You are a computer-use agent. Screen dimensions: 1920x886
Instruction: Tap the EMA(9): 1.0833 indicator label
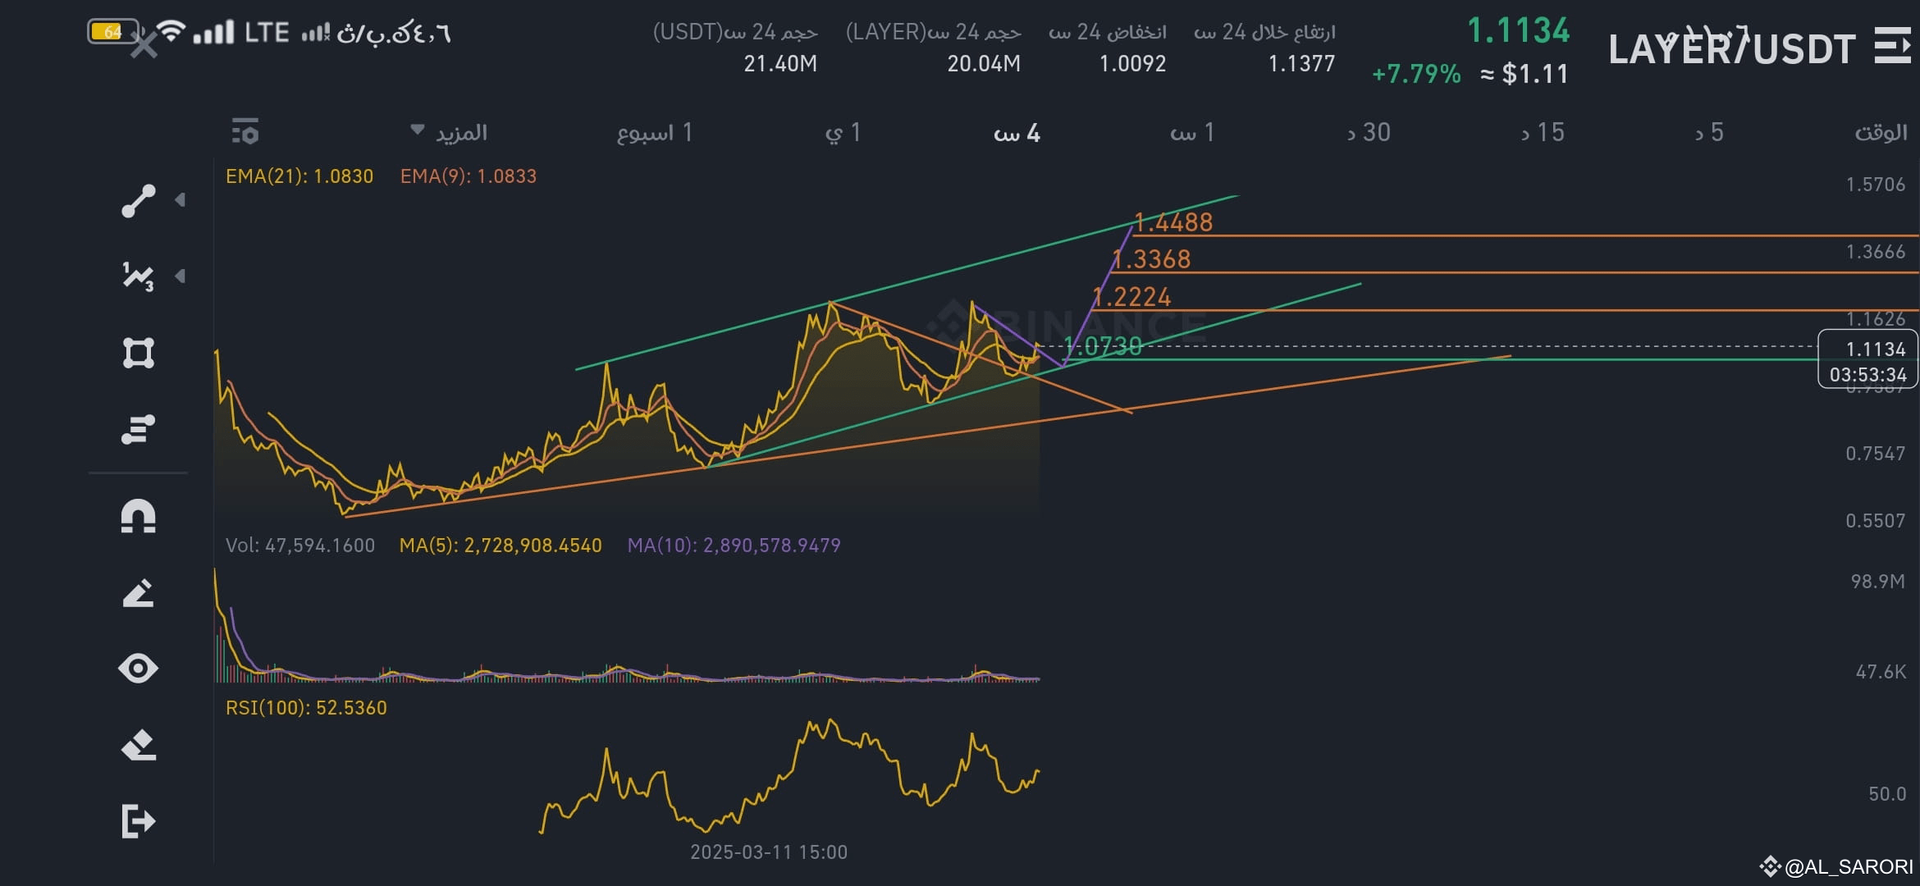pyautogui.click(x=469, y=176)
